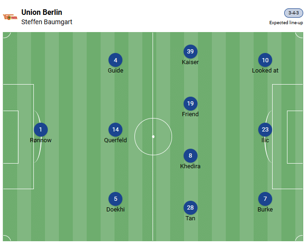306x244 pixels.
Task: Select Kaiser's number 39 player circle
Action: pos(190,52)
